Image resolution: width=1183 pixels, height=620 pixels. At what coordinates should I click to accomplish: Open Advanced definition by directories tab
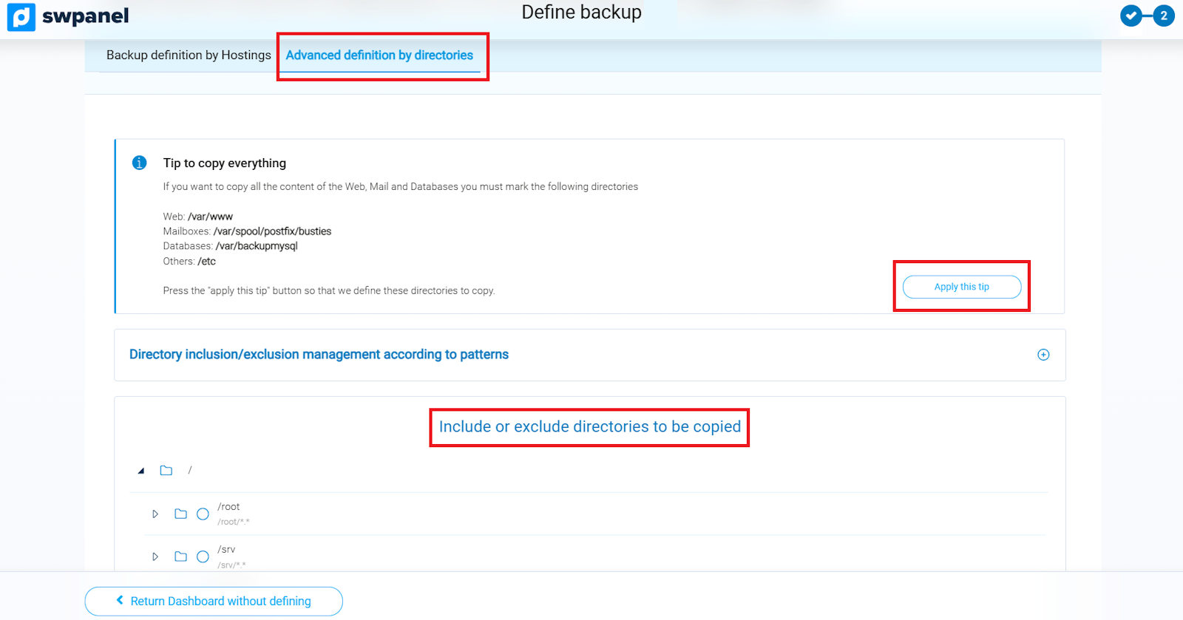379,55
